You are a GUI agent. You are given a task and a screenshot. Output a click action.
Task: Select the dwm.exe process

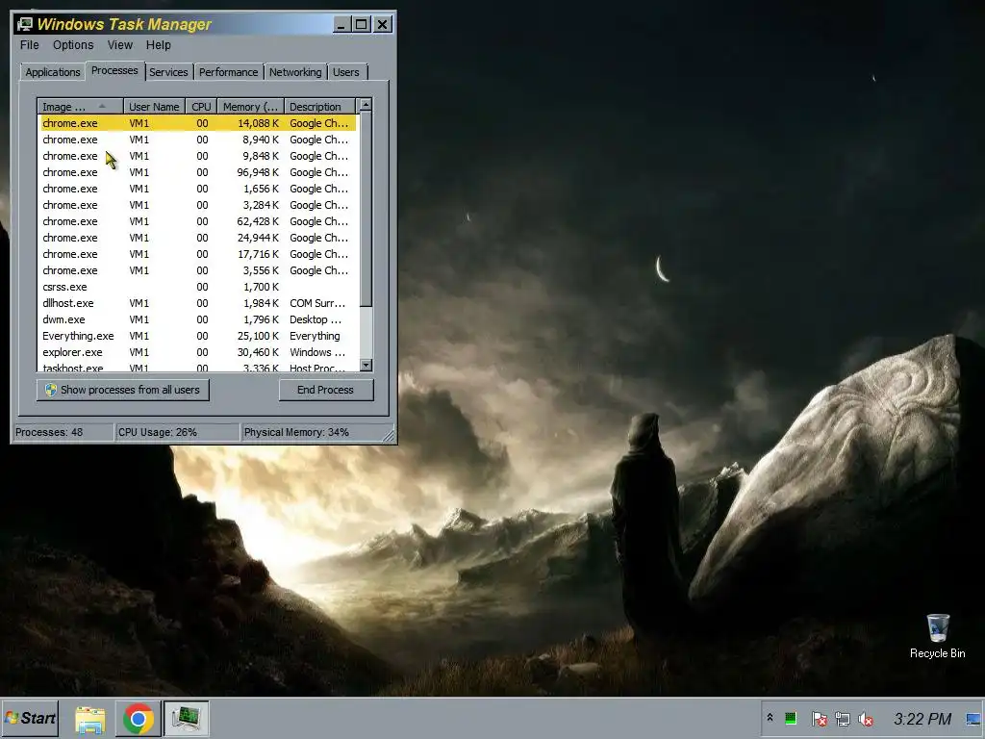coord(198,319)
